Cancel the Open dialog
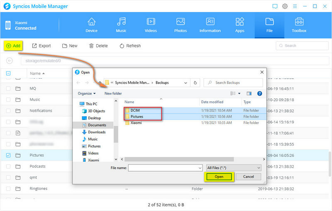The image size is (332, 211). pyautogui.click(x=248, y=177)
